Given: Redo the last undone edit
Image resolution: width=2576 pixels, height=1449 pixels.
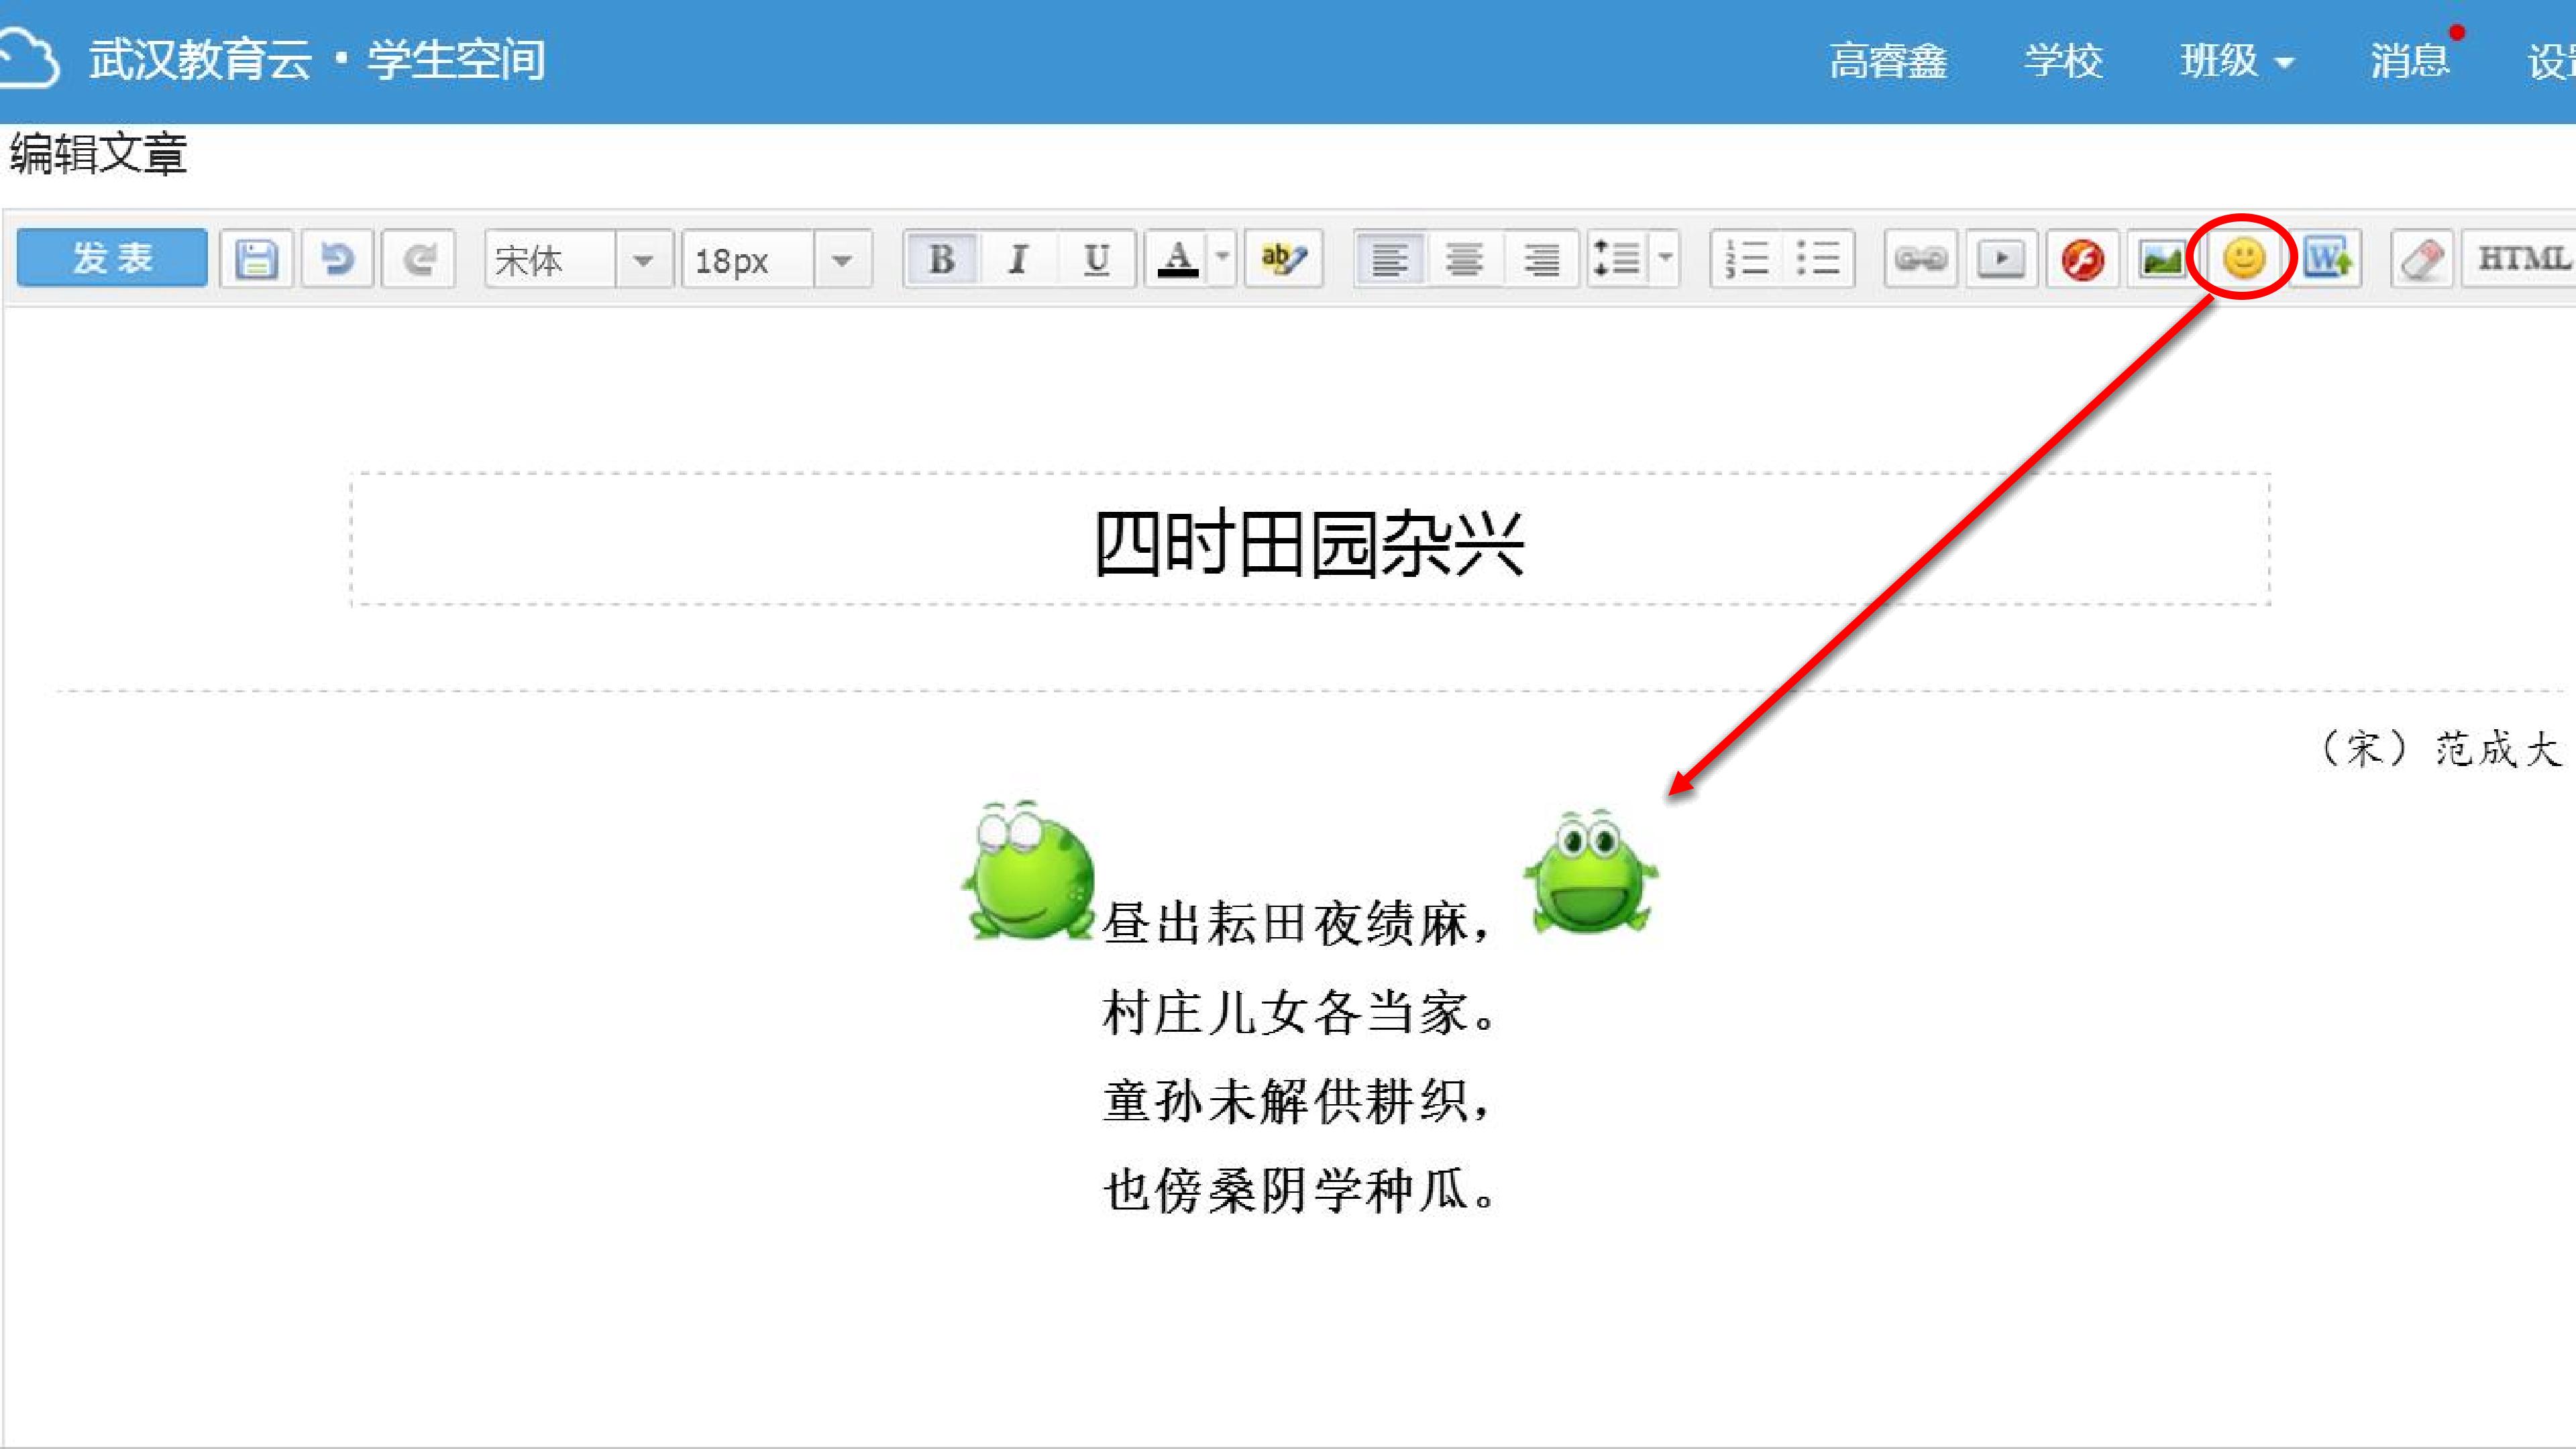Looking at the screenshot, I should (x=418, y=259).
